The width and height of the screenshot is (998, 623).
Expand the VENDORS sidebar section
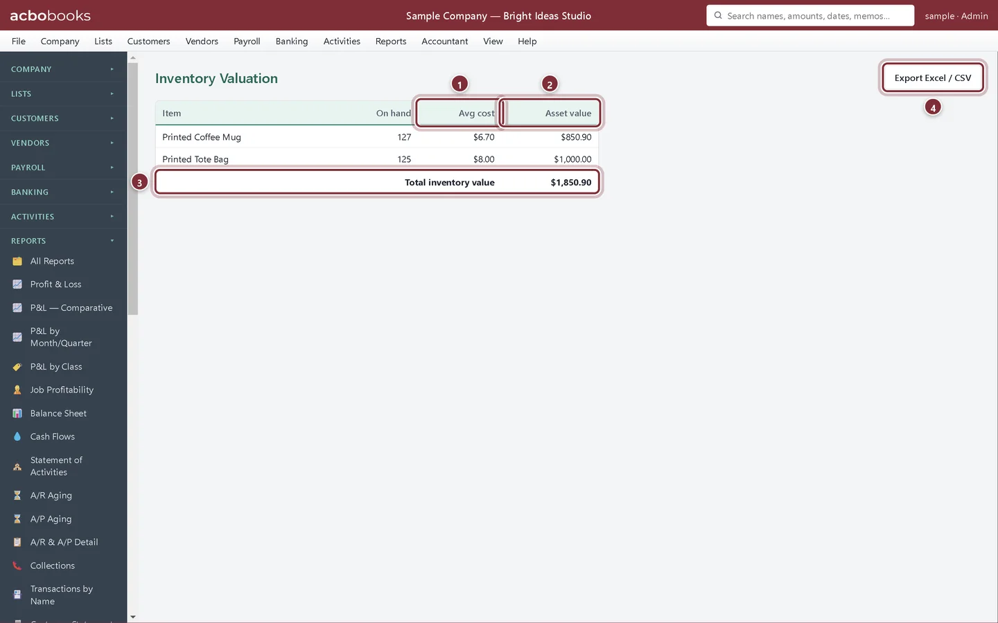point(63,143)
